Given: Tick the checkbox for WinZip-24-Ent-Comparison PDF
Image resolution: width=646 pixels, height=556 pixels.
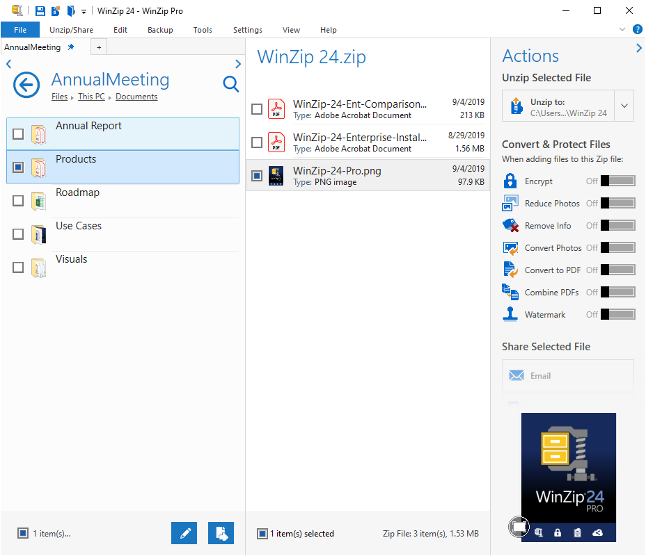Looking at the screenshot, I should click(257, 109).
